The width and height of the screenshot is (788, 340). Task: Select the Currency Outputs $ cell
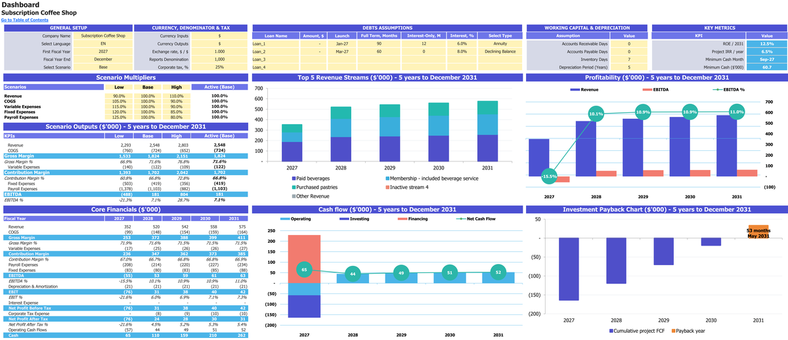click(219, 44)
